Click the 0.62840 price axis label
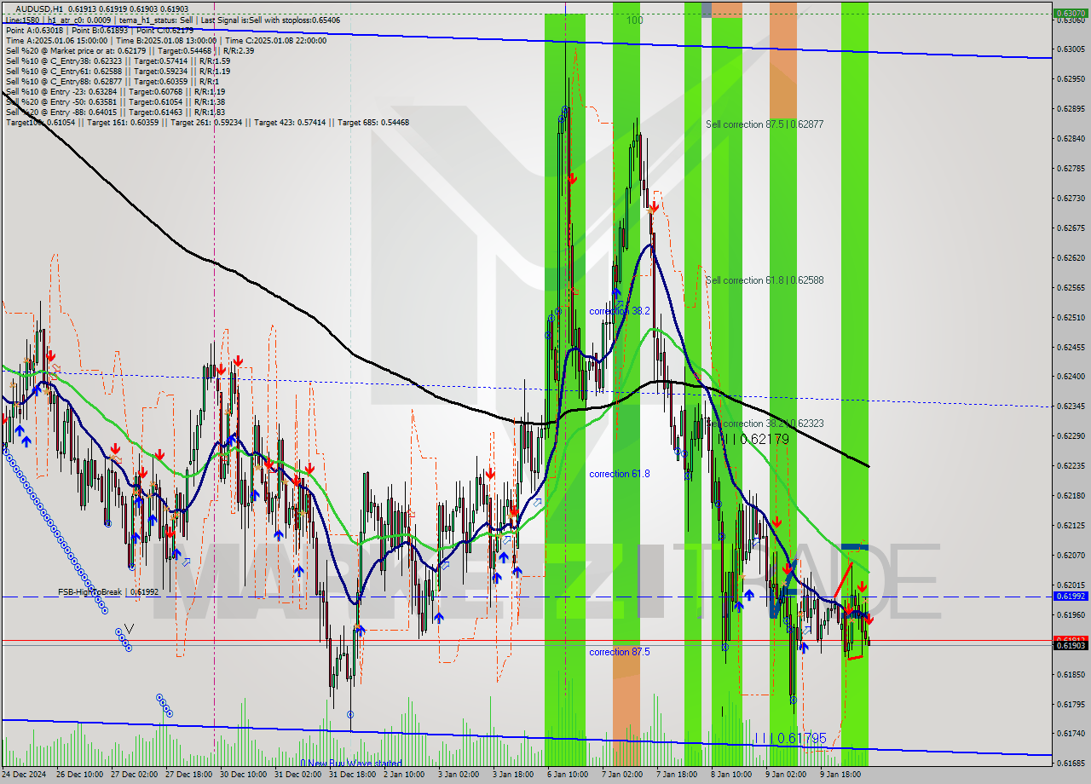Image resolution: width=1091 pixels, height=784 pixels. click(1071, 139)
